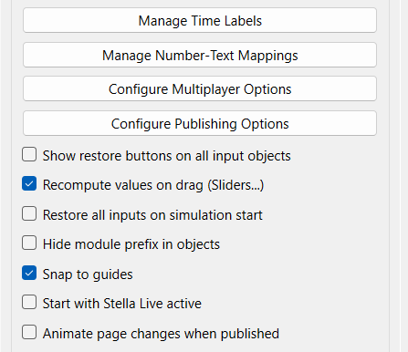Tick the Animate page changes when published checkbox
The width and height of the screenshot is (408, 352).
[x=29, y=332]
